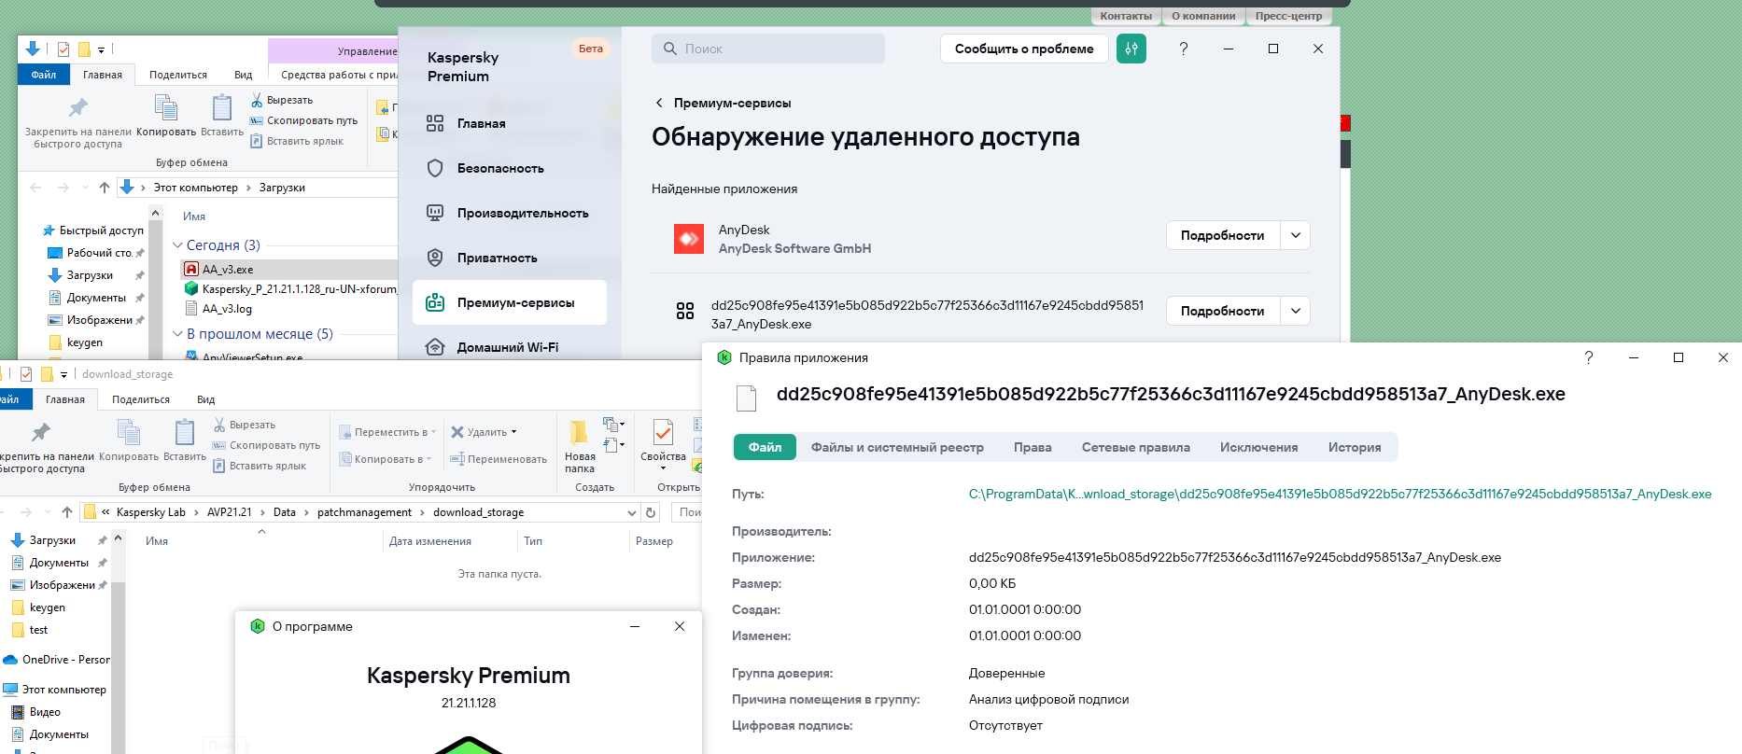Open the Поделиться tab in top Explorer window
Screen dimensions: 1742x754
(x=178, y=75)
